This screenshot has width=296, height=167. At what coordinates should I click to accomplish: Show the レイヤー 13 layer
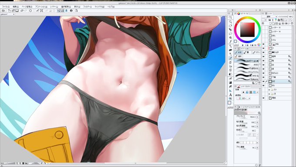pos(263,28)
